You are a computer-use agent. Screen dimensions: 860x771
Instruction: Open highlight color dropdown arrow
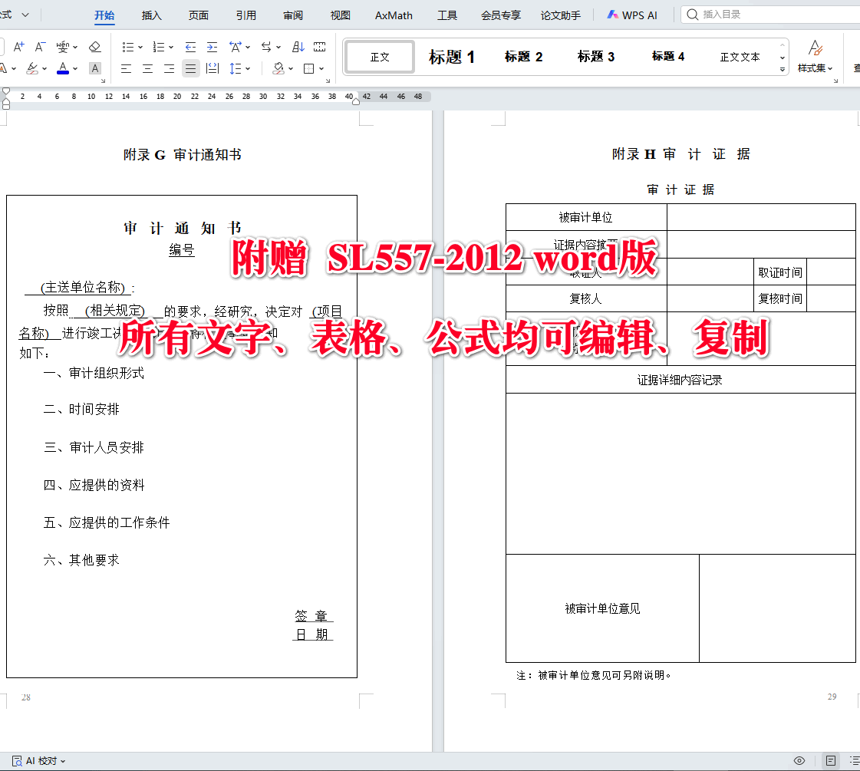(x=44, y=68)
